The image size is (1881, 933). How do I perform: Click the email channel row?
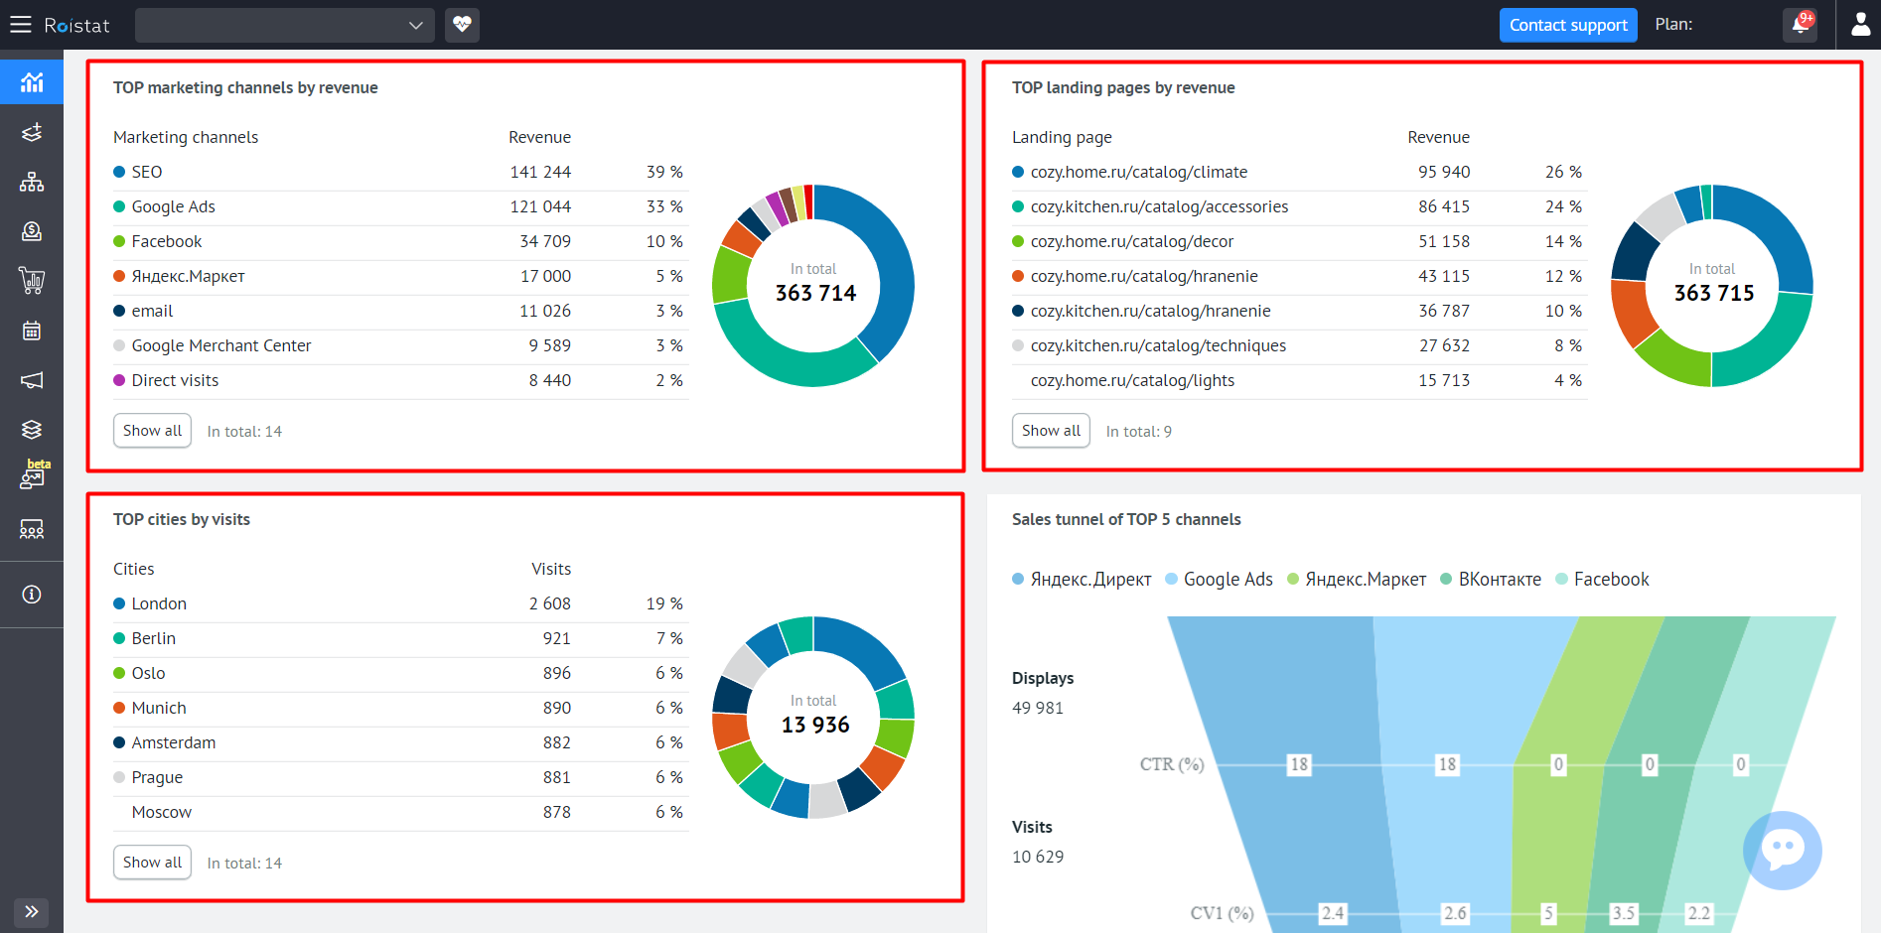pos(400,311)
